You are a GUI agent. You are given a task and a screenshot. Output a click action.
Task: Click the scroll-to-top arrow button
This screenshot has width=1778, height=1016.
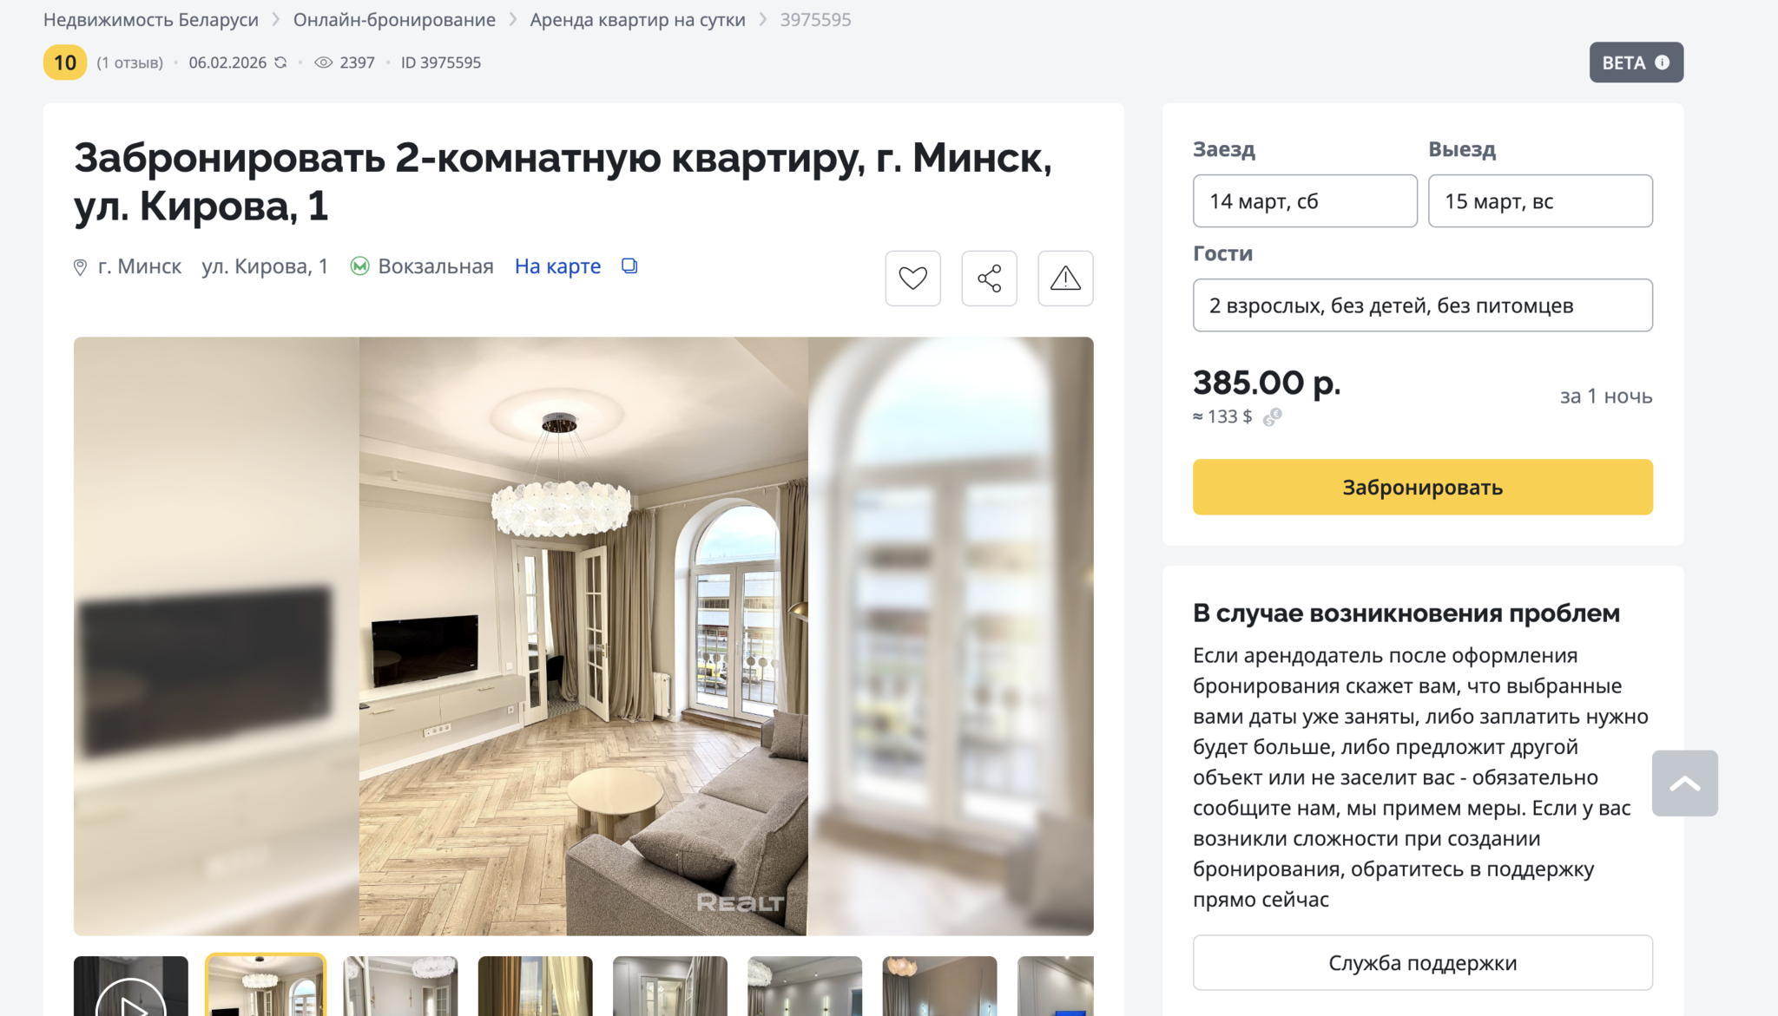(x=1684, y=783)
